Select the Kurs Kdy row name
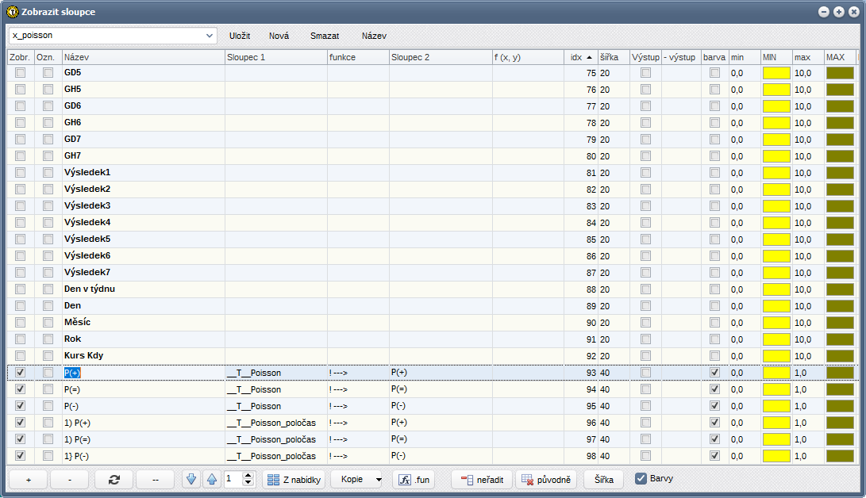The width and height of the screenshot is (866, 498). (x=83, y=355)
